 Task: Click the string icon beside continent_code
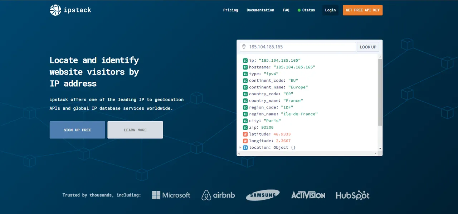tap(245, 81)
